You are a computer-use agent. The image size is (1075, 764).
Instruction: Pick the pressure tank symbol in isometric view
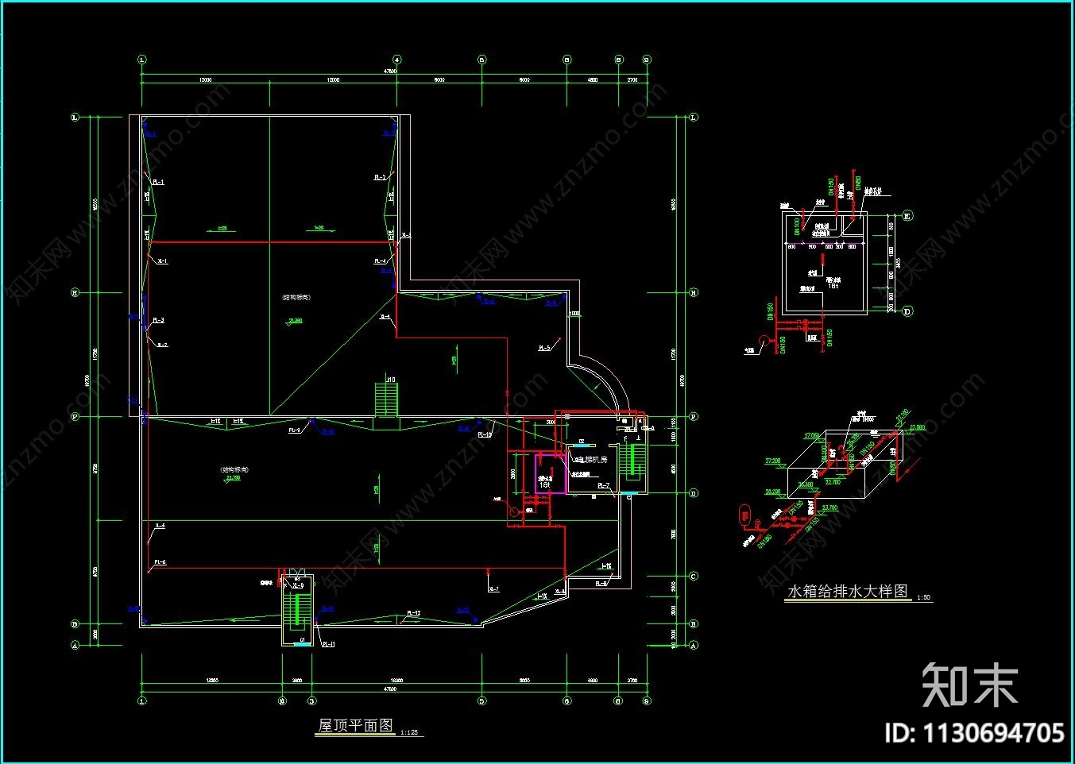(744, 514)
